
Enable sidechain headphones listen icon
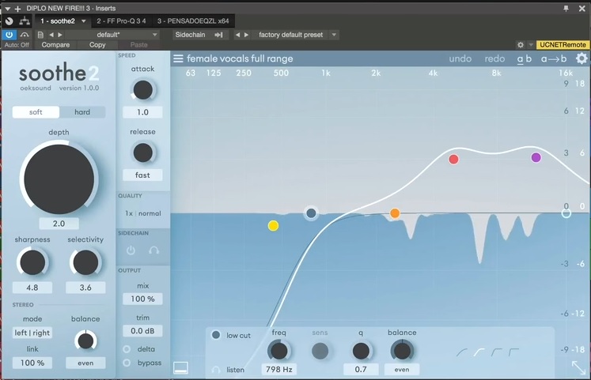[x=153, y=250]
